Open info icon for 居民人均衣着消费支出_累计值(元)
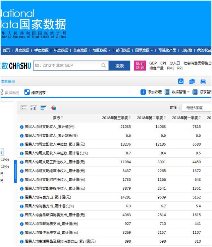 pyautogui.click(x=22, y=224)
